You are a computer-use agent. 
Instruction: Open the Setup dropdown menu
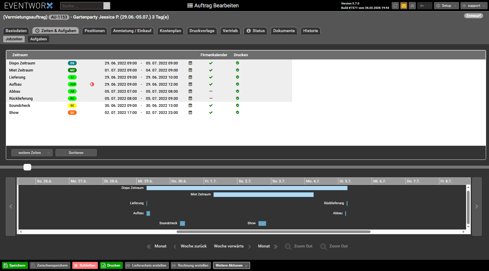(x=446, y=6)
